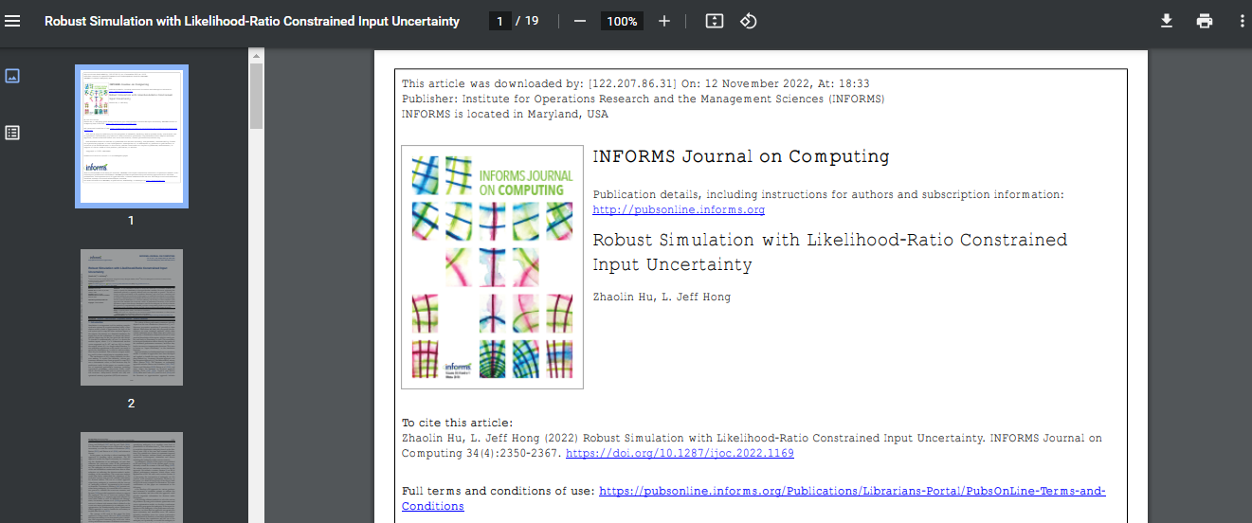The image size is (1252, 523).
Task: Open the pubsonline.informs.org link
Action: [679, 210]
